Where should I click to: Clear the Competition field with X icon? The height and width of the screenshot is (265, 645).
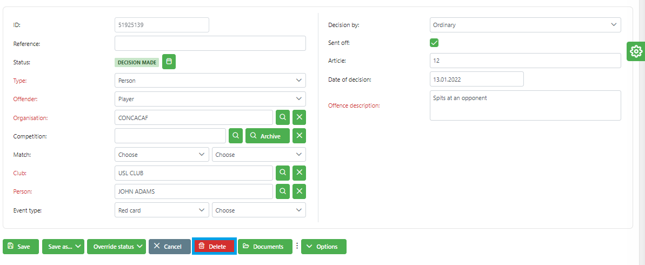299,136
